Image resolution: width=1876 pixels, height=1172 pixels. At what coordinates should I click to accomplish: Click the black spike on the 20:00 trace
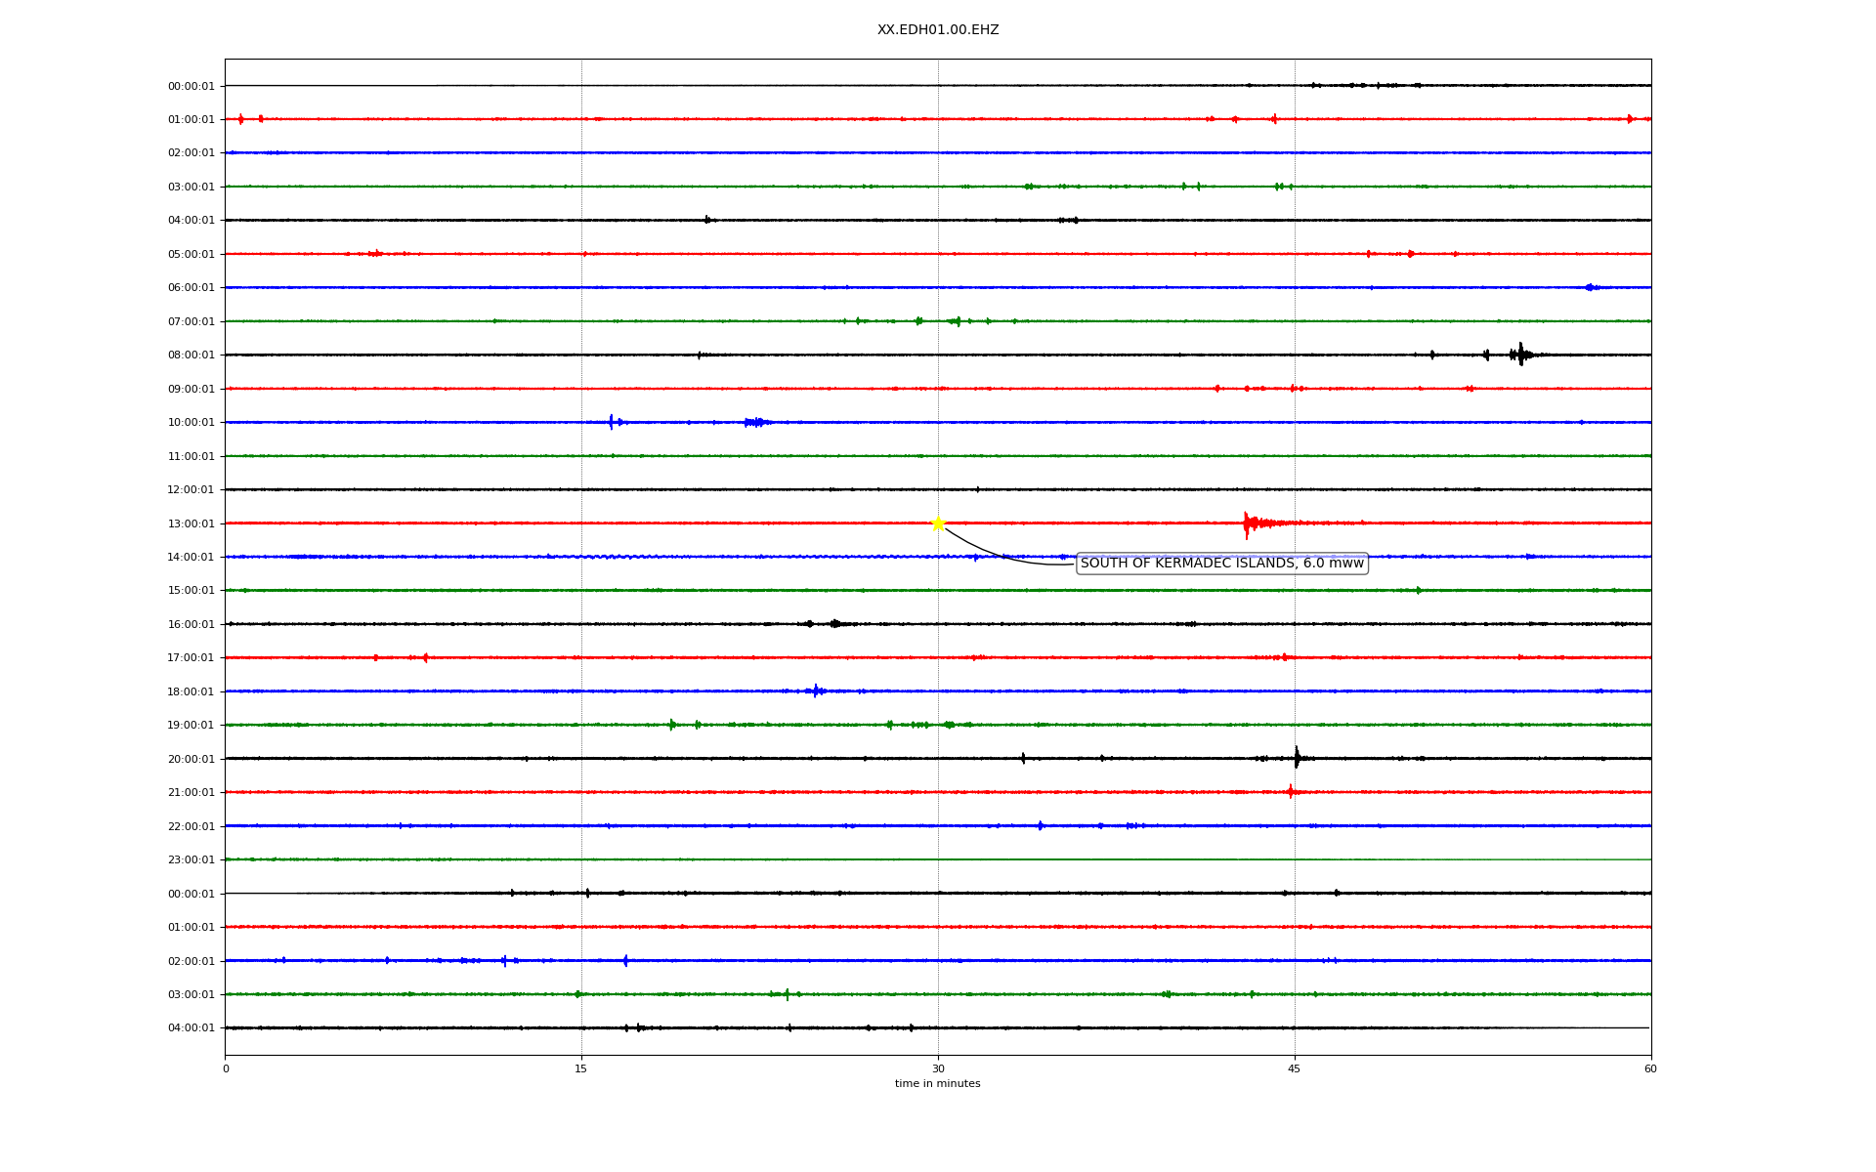pos(1297,758)
